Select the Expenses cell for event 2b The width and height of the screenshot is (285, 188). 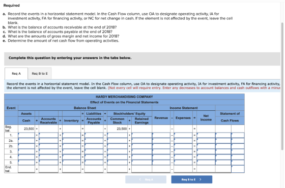coord(183,146)
